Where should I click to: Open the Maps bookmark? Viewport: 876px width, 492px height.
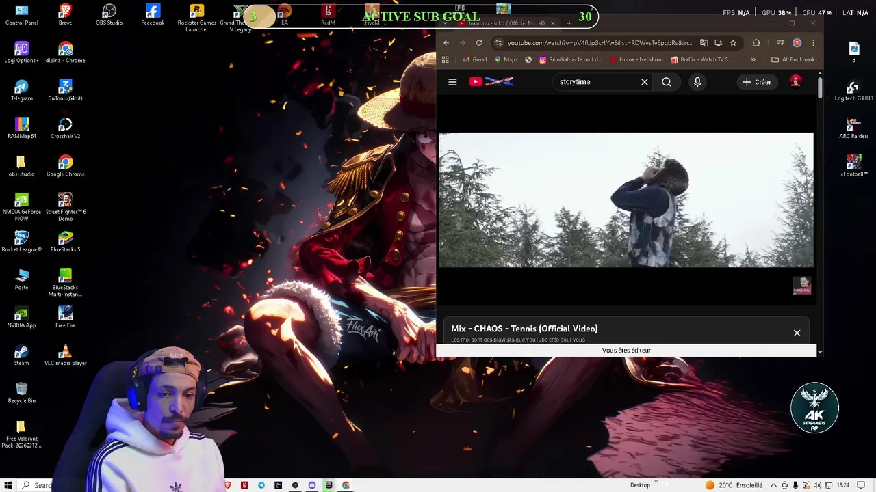506,59
